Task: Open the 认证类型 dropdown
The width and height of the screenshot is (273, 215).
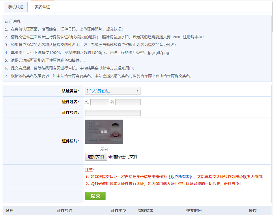Action: (x=113, y=91)
